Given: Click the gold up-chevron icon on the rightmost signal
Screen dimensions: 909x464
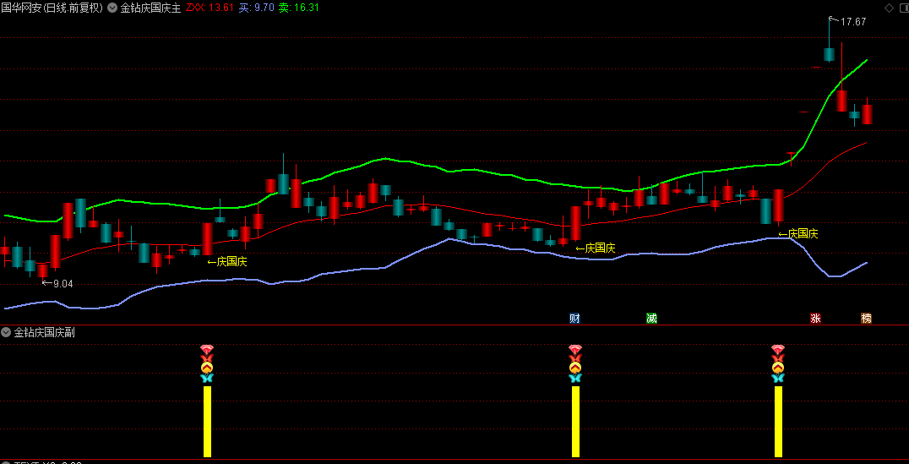Looking at the screenshot, I should 778,368.
